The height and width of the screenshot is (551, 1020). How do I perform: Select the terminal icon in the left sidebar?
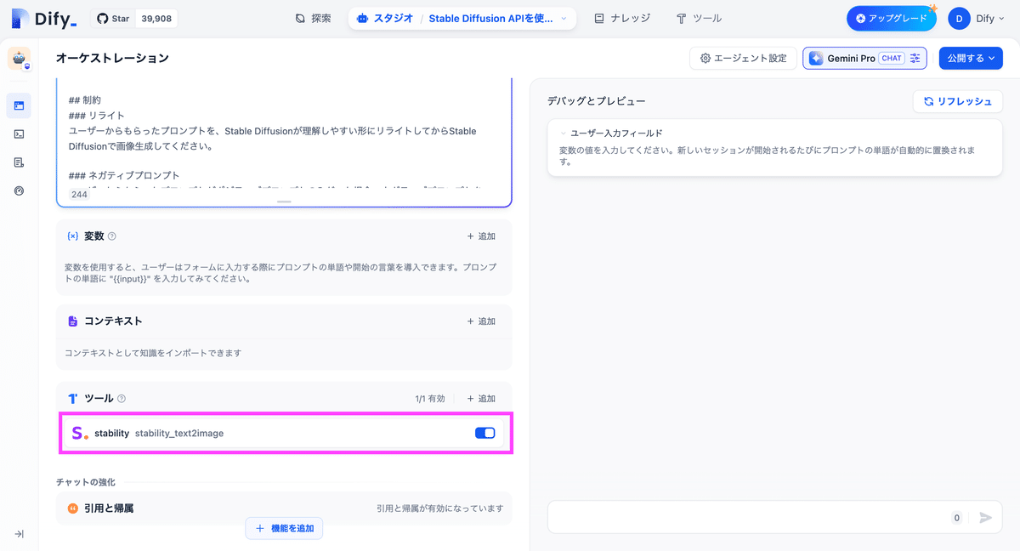click(x=19, y=133)
